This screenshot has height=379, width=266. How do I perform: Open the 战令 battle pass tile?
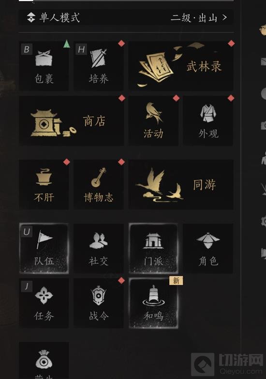click(99, 303)
